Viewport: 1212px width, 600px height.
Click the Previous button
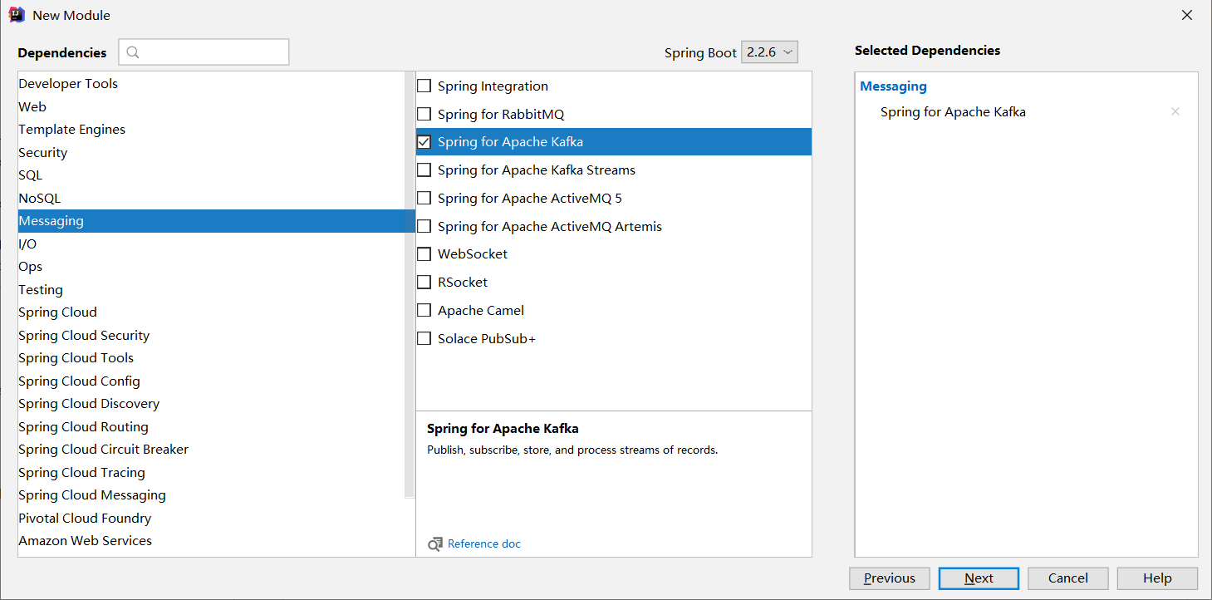point(889,578)
